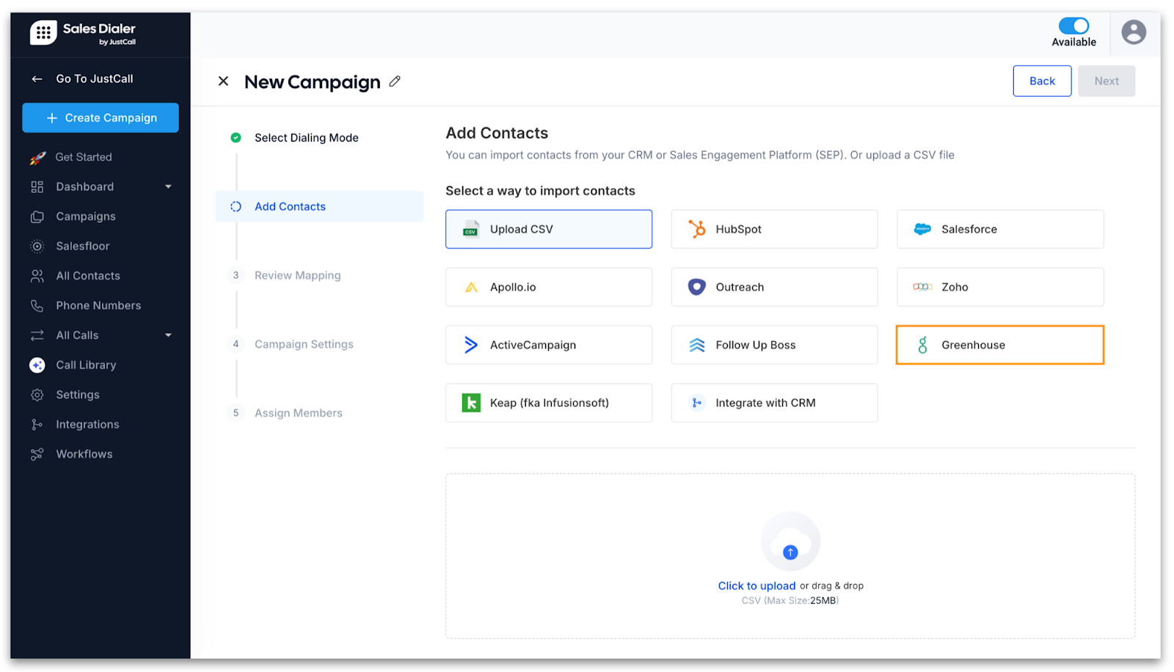Click the All Calls arrows icon
Screen dimensions: 1174x672
click(x=37, y=335)
